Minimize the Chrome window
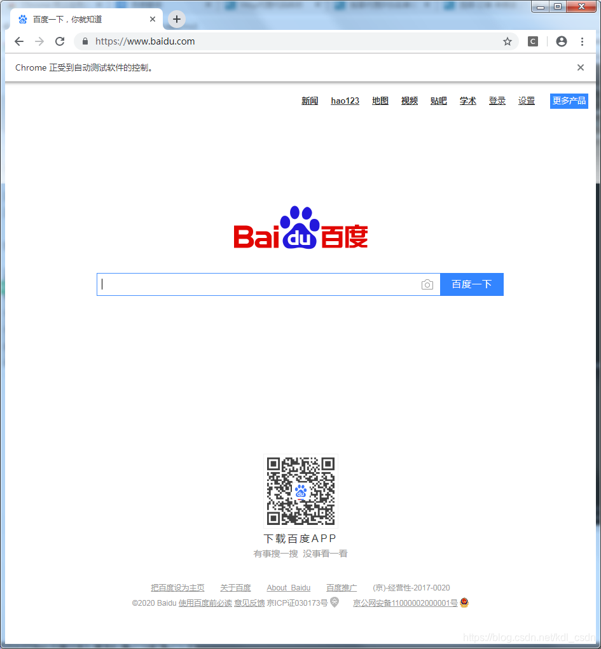This screenshot has width=601, height=649. click(540, 6)
